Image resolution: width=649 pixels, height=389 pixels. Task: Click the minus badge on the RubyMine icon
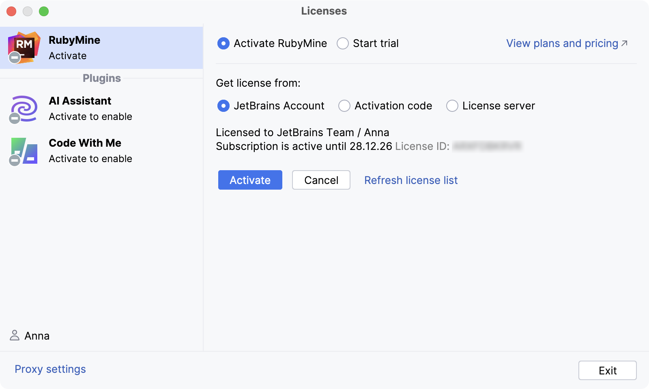(15, 58)
